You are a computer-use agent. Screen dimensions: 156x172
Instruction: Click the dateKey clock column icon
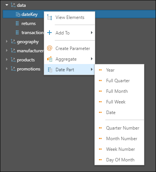[18, 14]
